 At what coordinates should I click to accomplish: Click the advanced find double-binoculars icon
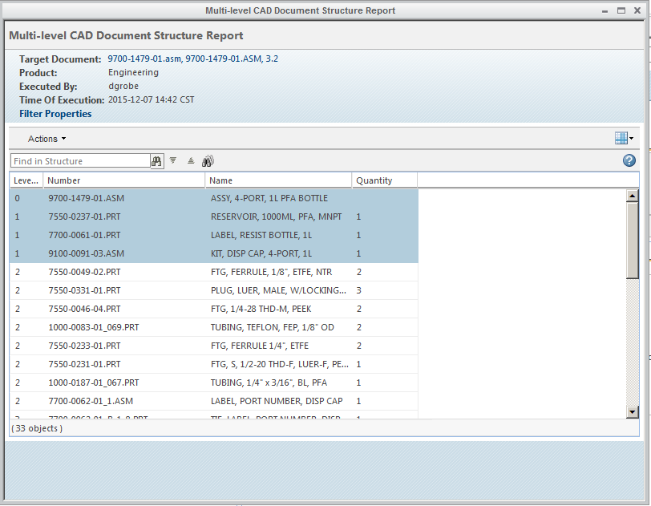(x=208, y=161)
